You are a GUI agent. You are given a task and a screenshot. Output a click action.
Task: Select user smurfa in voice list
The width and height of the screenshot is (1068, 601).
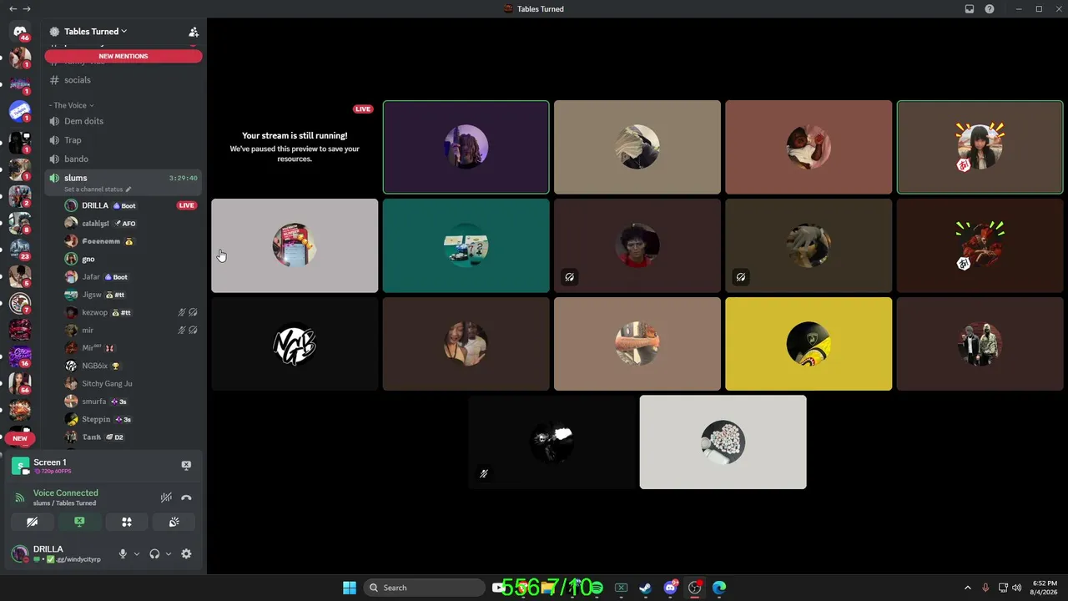coord(130,402)
